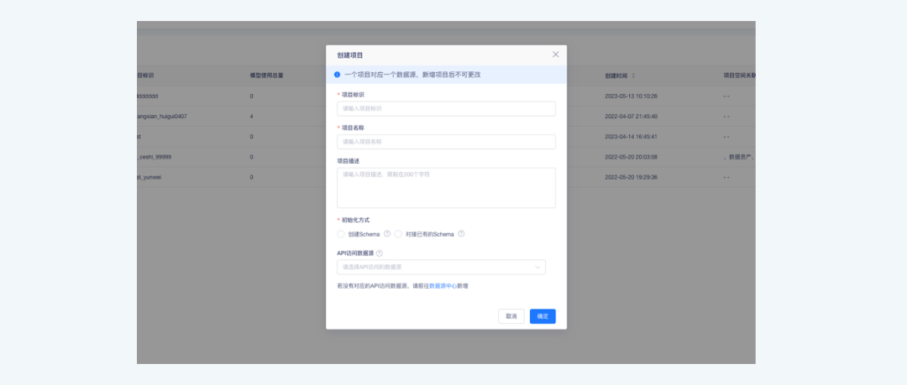Viewport: 907px width, 385px height.
Task: Select the 对接已有的Schema radio button
Action: tap(398, 234)
